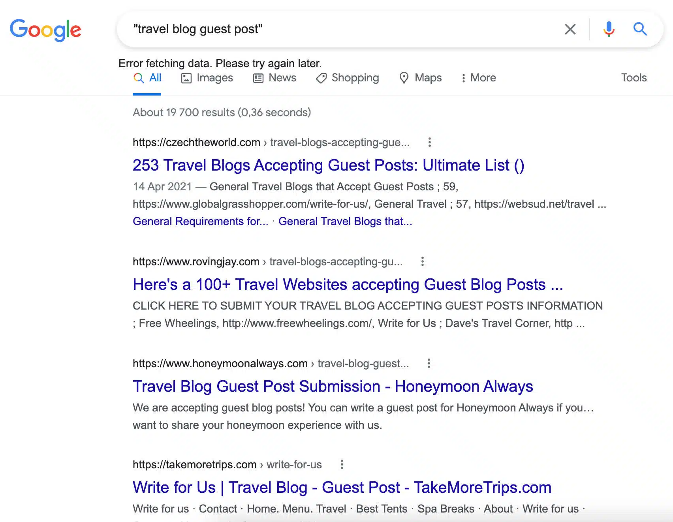Open three-dot menu for honeymoonalways.com result

tap(429, 363)
